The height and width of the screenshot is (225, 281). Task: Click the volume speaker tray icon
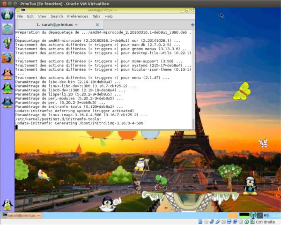(266, 215)
